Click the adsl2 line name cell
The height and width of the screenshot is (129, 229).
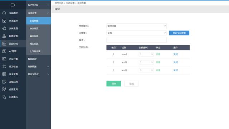click(125, 70)
